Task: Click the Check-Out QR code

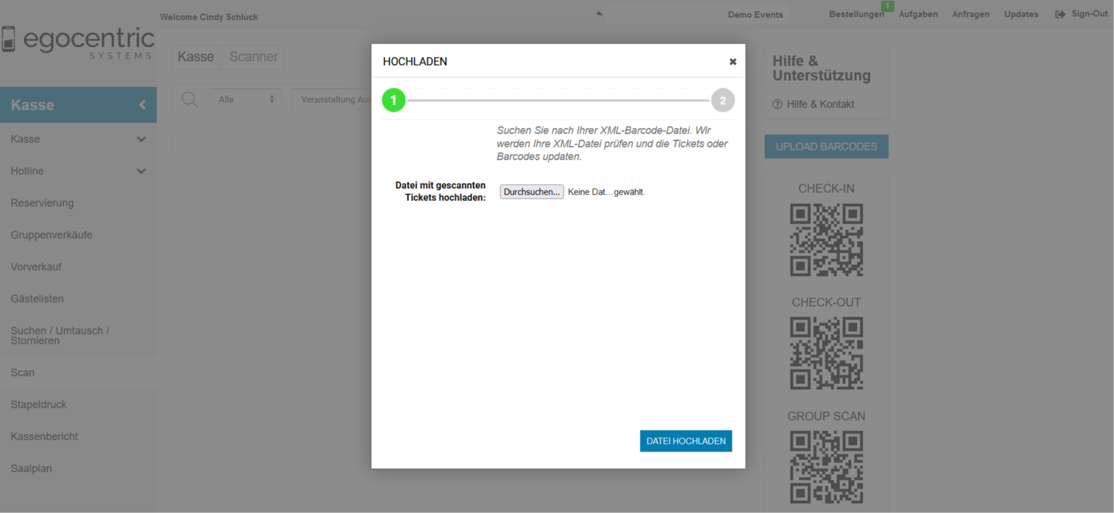Action: 826,353
